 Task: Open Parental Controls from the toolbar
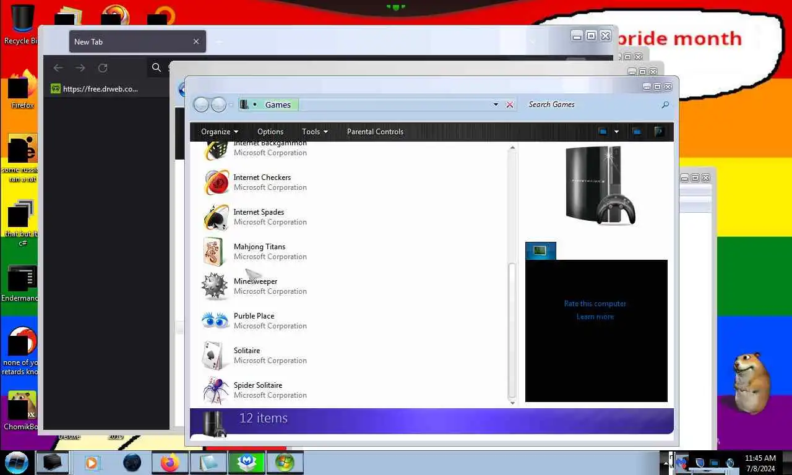coord(375,132)
